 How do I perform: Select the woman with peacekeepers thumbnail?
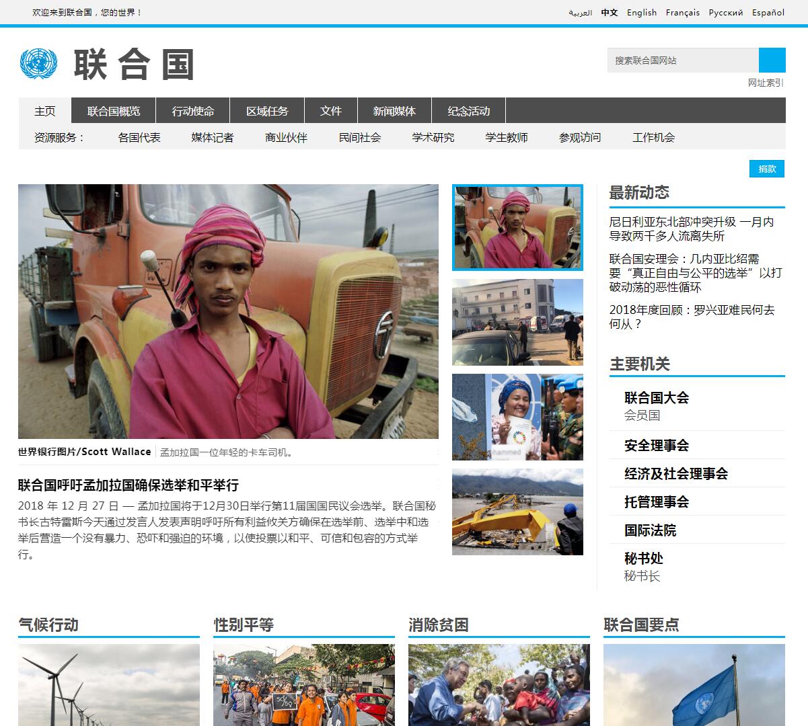pyautogui.click(x=517, y=417)
